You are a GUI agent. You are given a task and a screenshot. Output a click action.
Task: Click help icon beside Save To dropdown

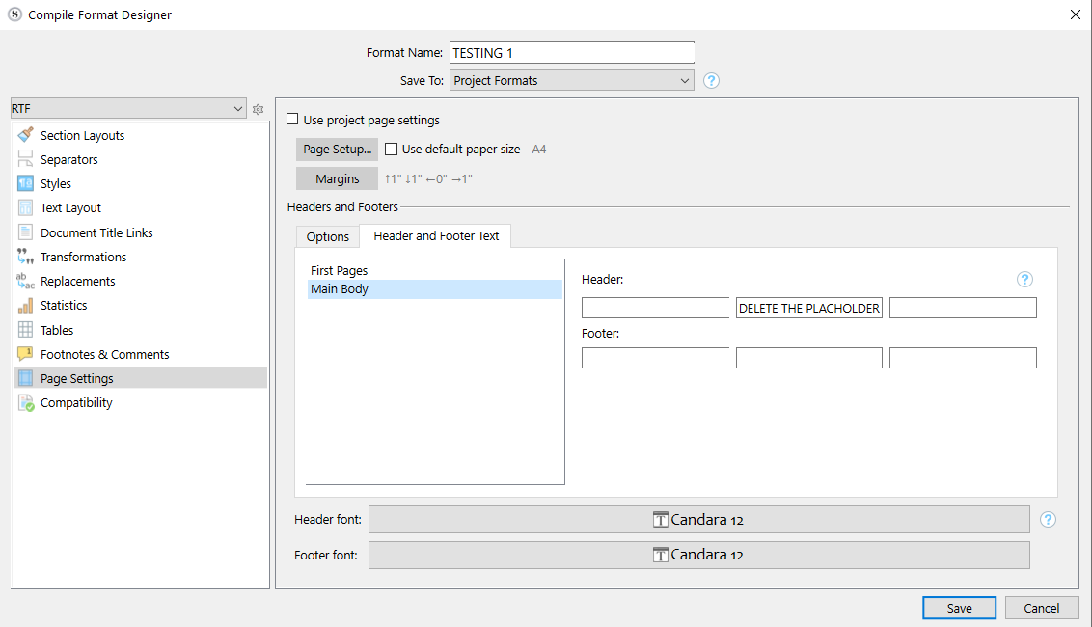click(x=711, y=81)
